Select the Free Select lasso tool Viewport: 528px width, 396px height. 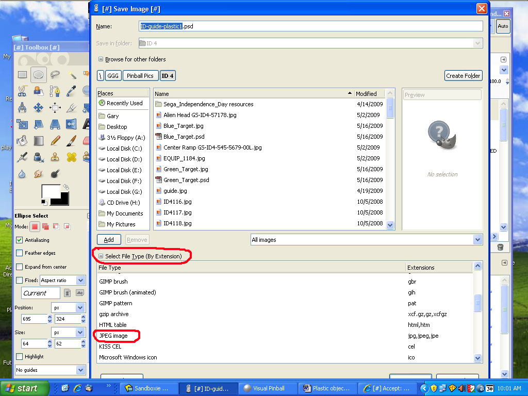[x=55, y=75]
